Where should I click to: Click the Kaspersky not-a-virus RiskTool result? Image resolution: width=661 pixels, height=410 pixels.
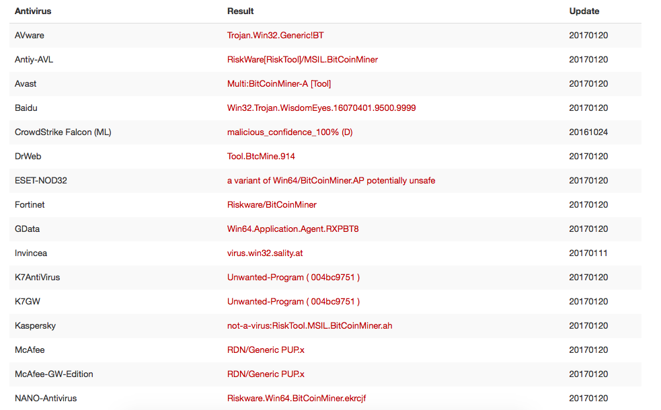309,326
